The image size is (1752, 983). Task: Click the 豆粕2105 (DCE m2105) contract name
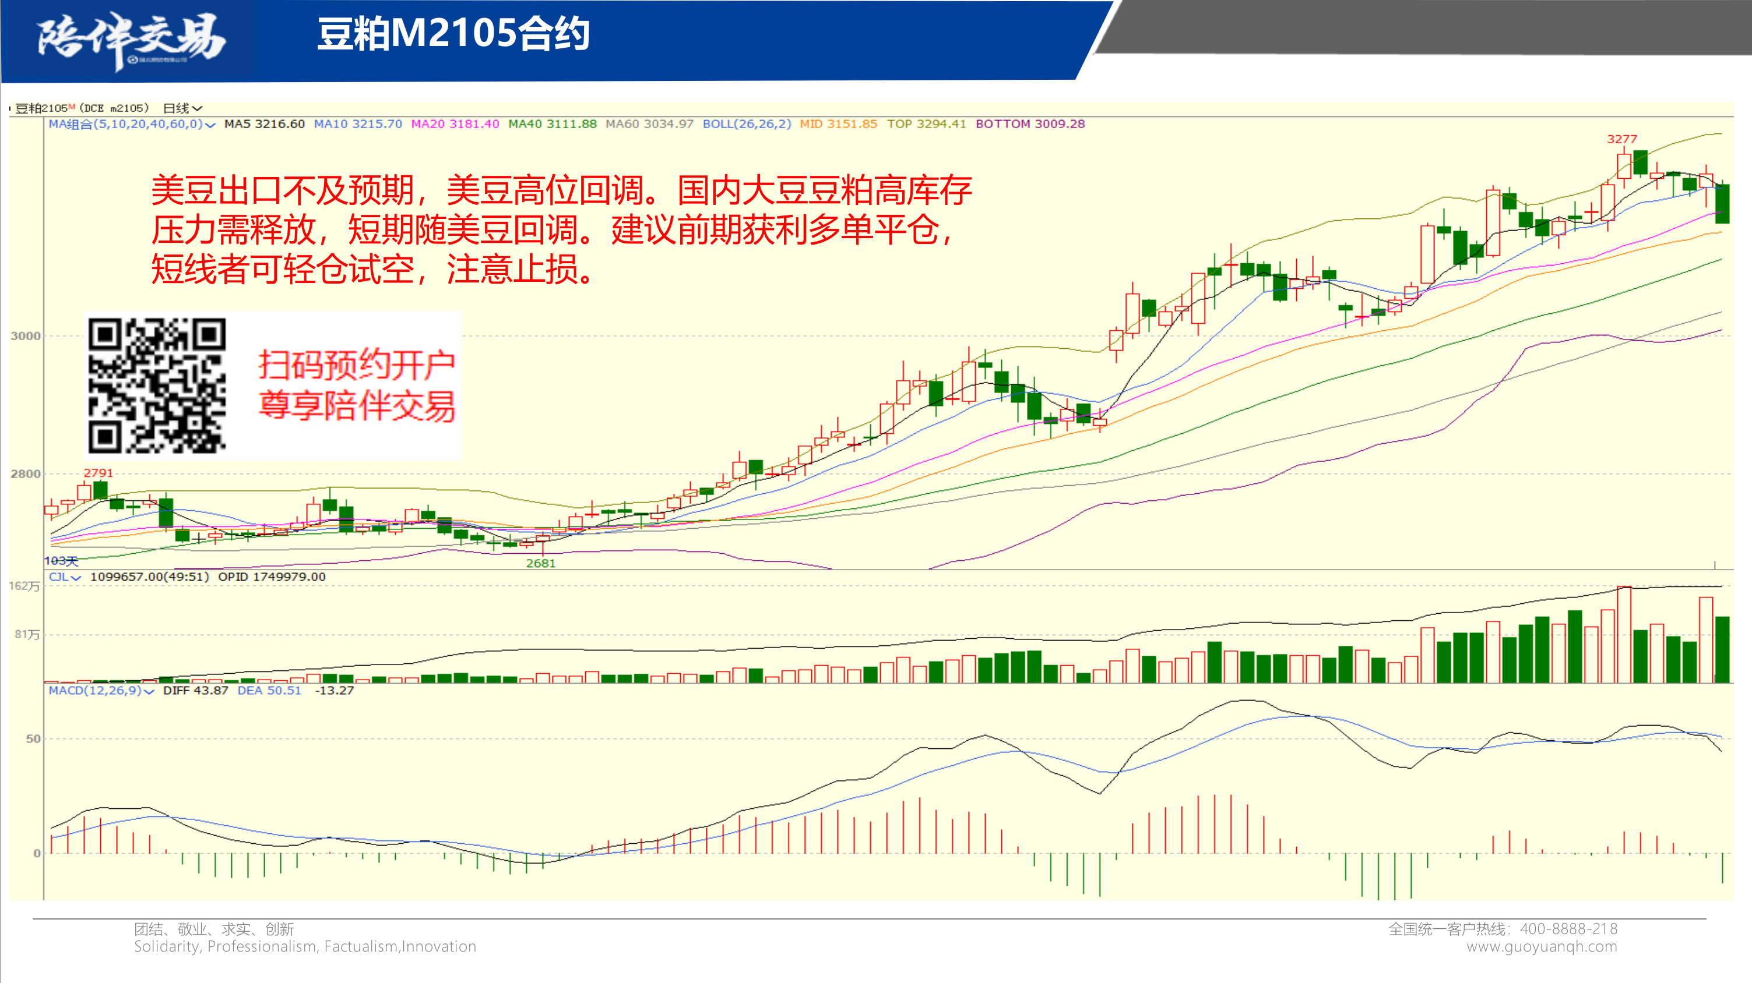pos(82,108)
